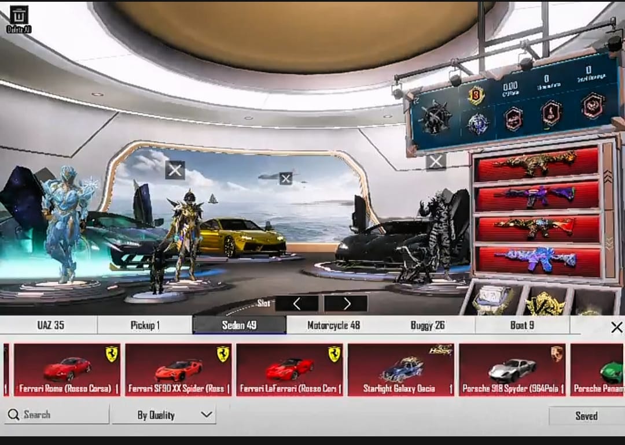Open the Buggy 26 tab
The image size is (625, 445).
(x=428, y=325)
